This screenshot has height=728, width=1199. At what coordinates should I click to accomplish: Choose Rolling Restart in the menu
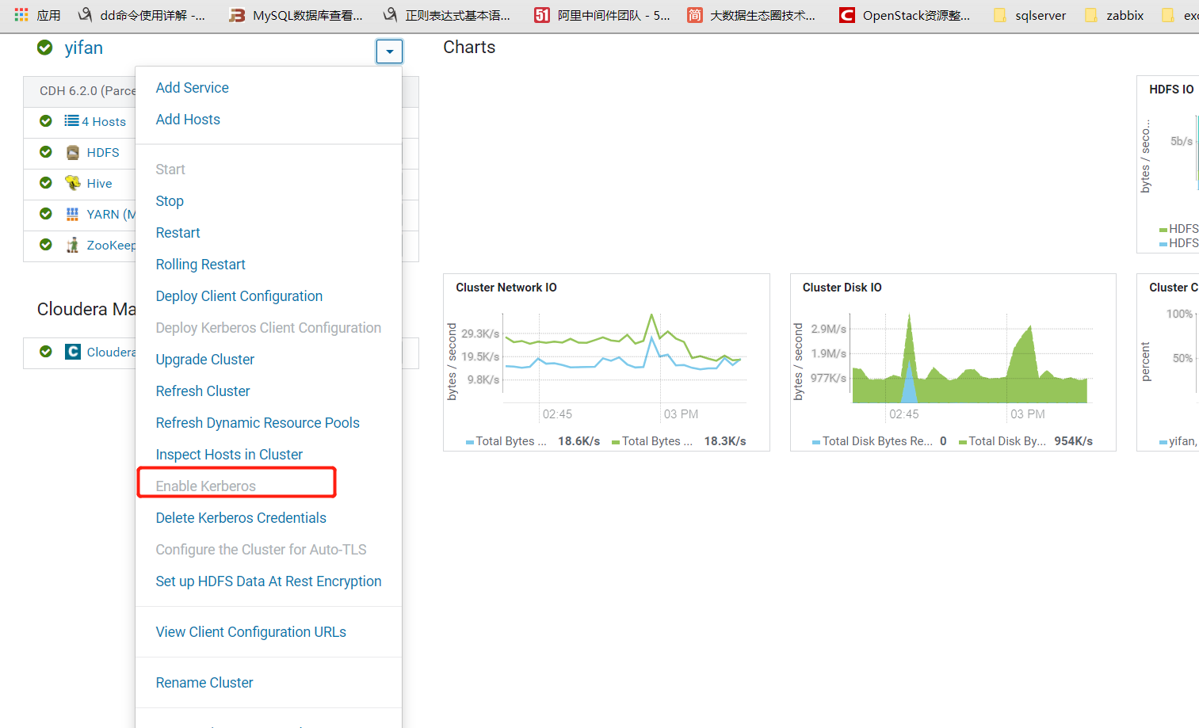[x=200, y=265]
